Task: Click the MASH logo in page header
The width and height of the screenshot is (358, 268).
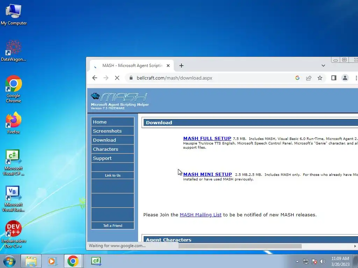Action: coord(119,97)
